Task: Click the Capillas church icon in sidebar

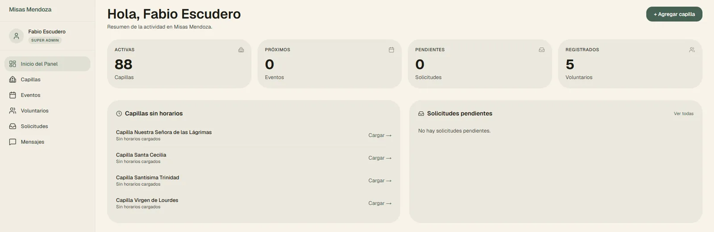Action: tap(12, 79)
